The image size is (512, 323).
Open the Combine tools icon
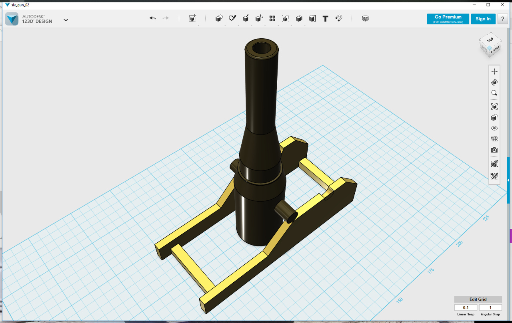299,18
